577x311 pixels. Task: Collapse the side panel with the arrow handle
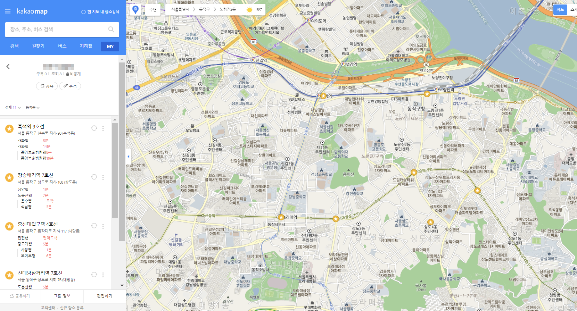point(129,157)
